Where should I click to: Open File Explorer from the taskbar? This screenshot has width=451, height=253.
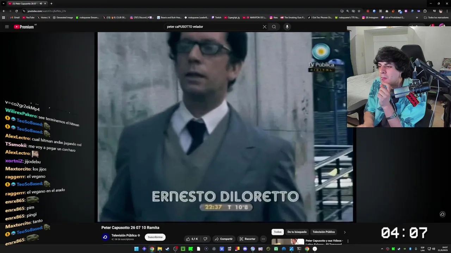(160, 249)
